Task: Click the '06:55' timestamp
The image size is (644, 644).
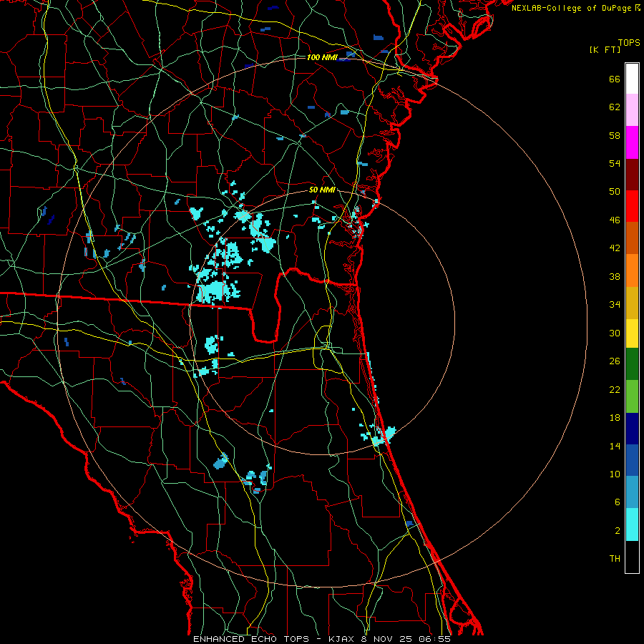Action: pos(434,639)
